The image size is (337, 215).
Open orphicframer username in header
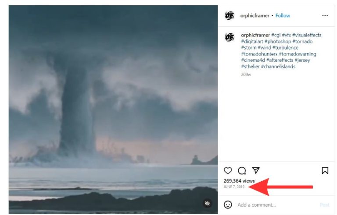[x=255, y=15]
